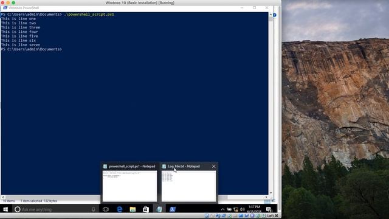Click the output 'This is line six'

pyautogui.click(x=18, y=41)
